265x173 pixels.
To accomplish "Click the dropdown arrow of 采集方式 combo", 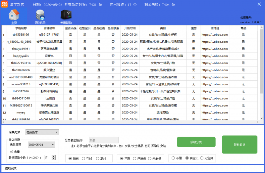I will tap(57, 132).
